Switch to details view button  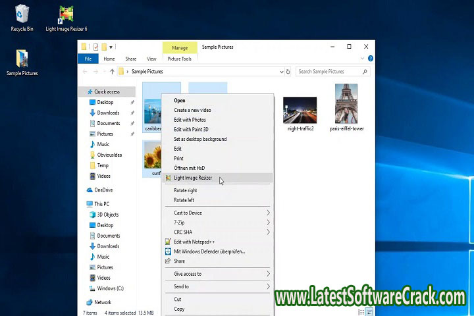361,312
